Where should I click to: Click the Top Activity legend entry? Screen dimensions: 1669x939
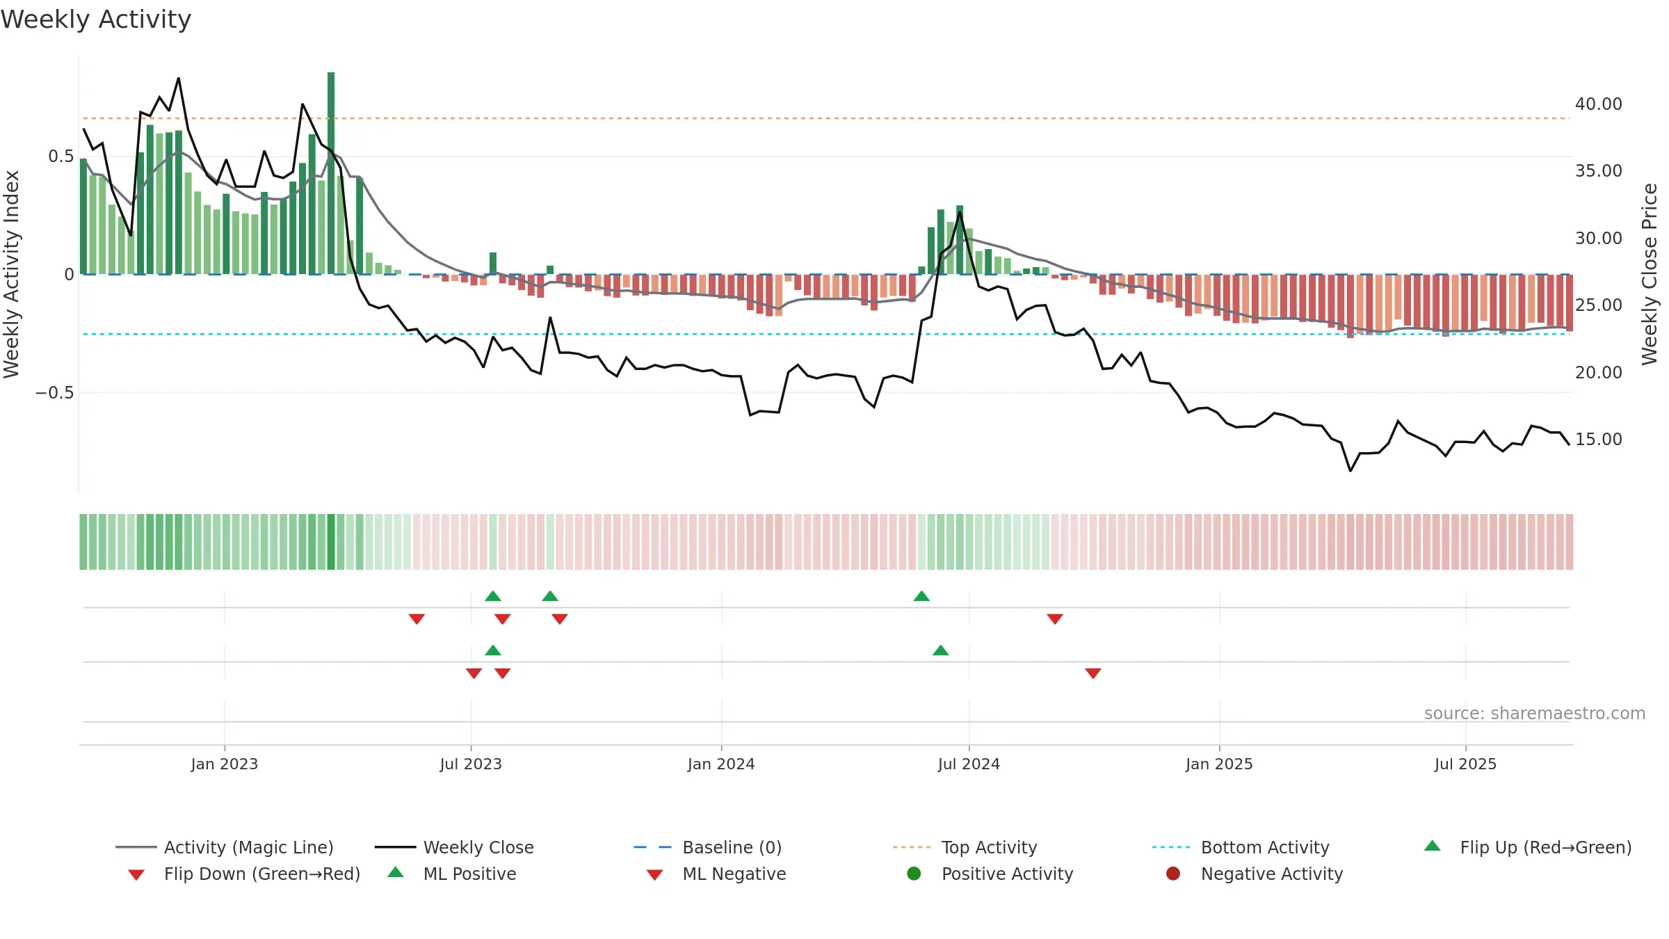(965, 847)
